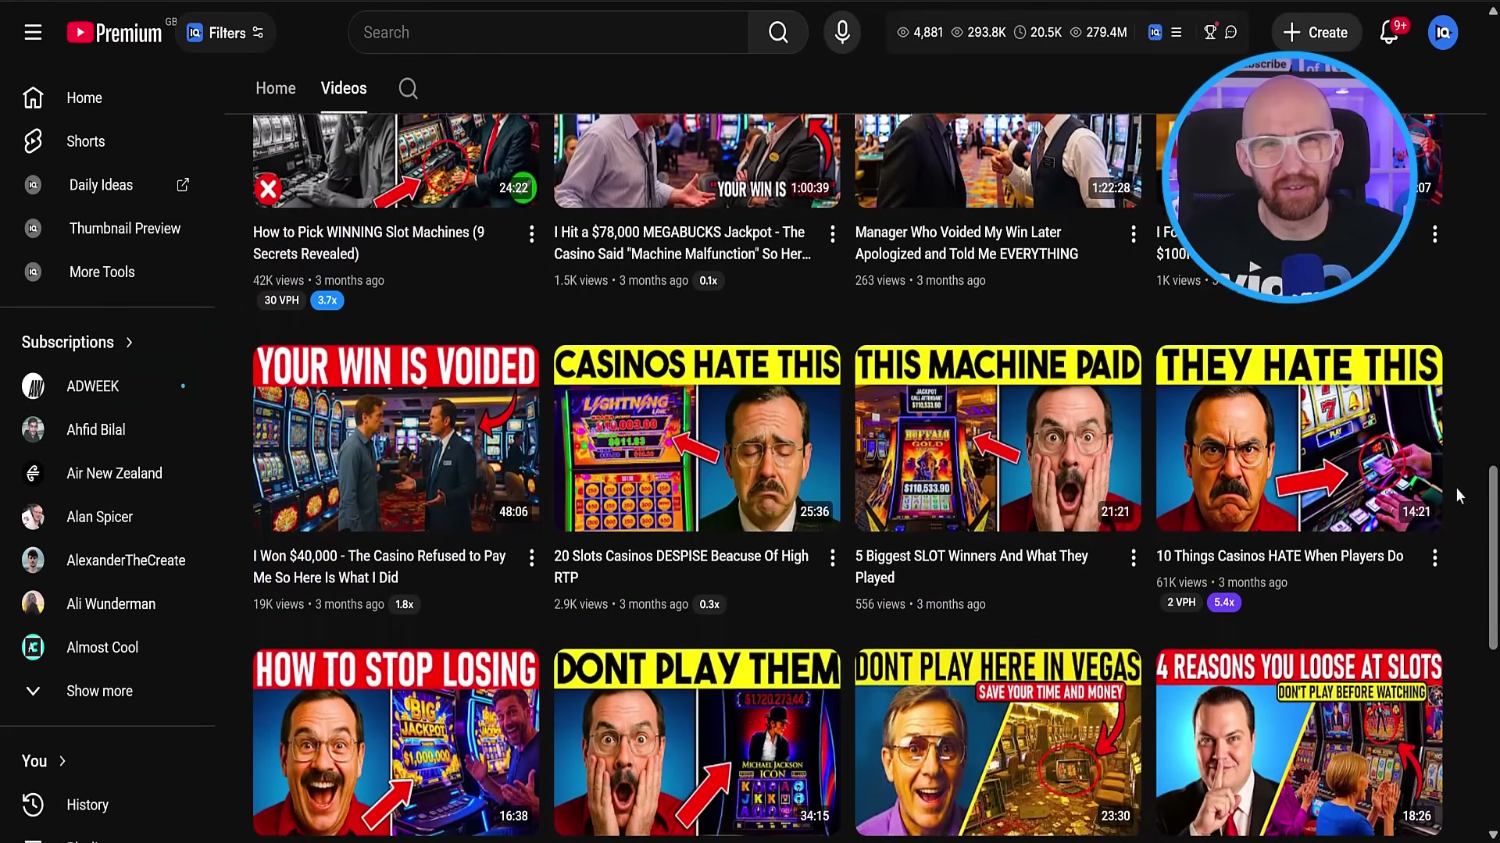This screenshot has width=1500, height=843.
Task: Click scrollbar down arrow
Action: coord(1493,835)
